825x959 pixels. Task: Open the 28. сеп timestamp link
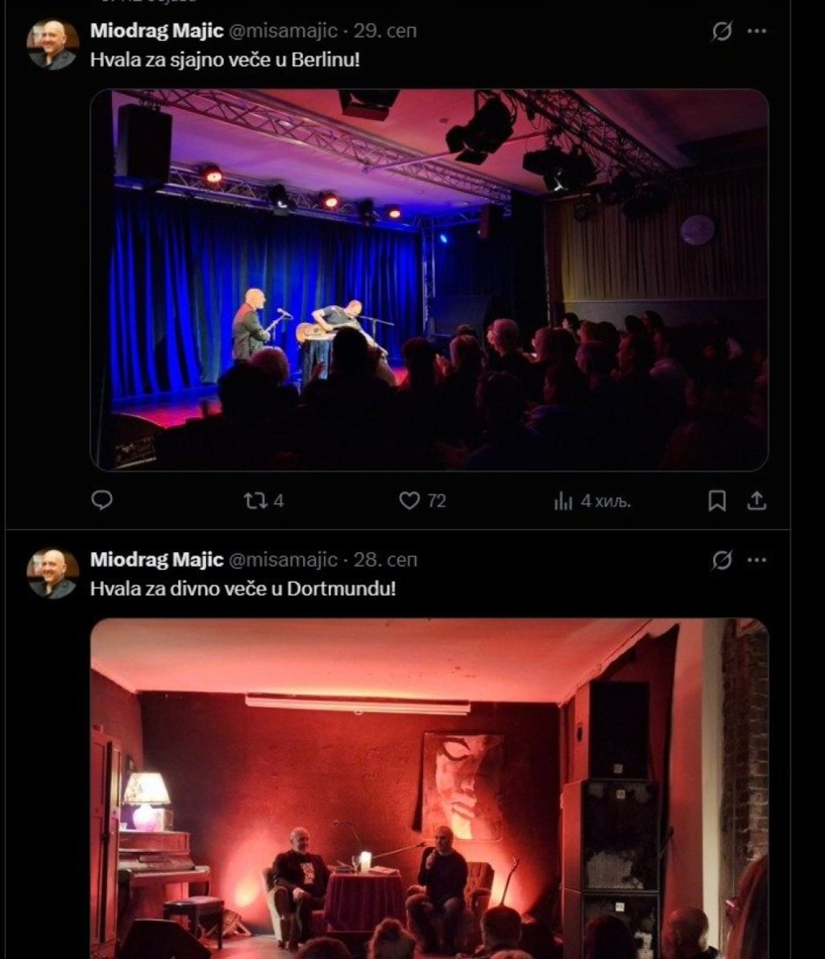pos(386,560)
